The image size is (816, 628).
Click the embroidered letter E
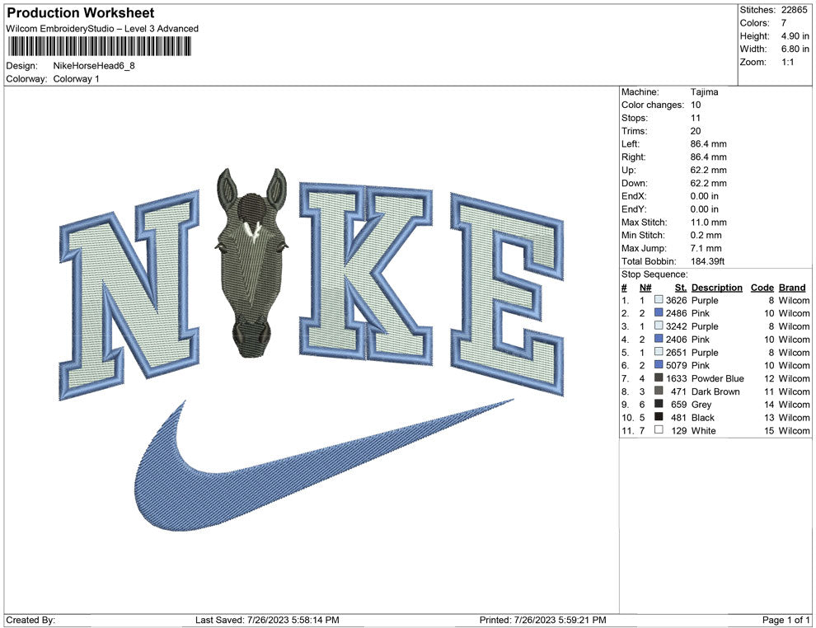[x=507, y=294]
